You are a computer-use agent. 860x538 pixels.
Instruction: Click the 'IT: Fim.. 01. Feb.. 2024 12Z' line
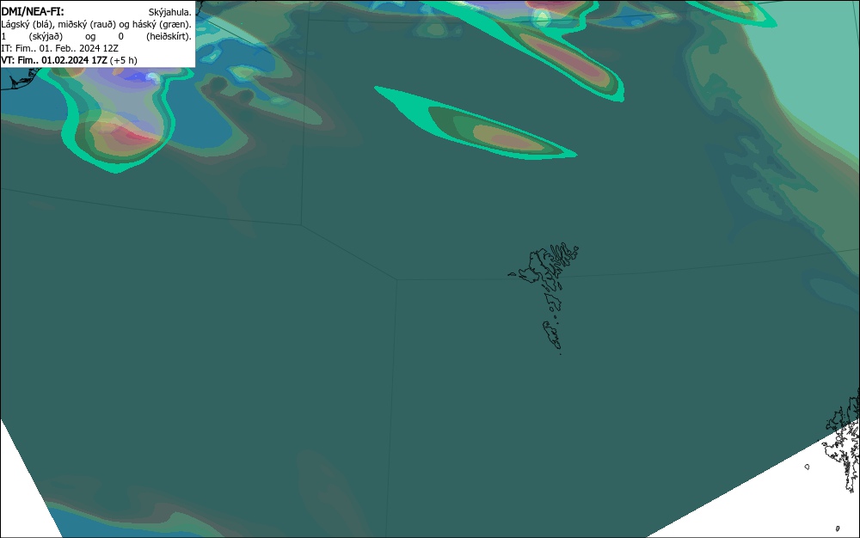click(60, 48)
